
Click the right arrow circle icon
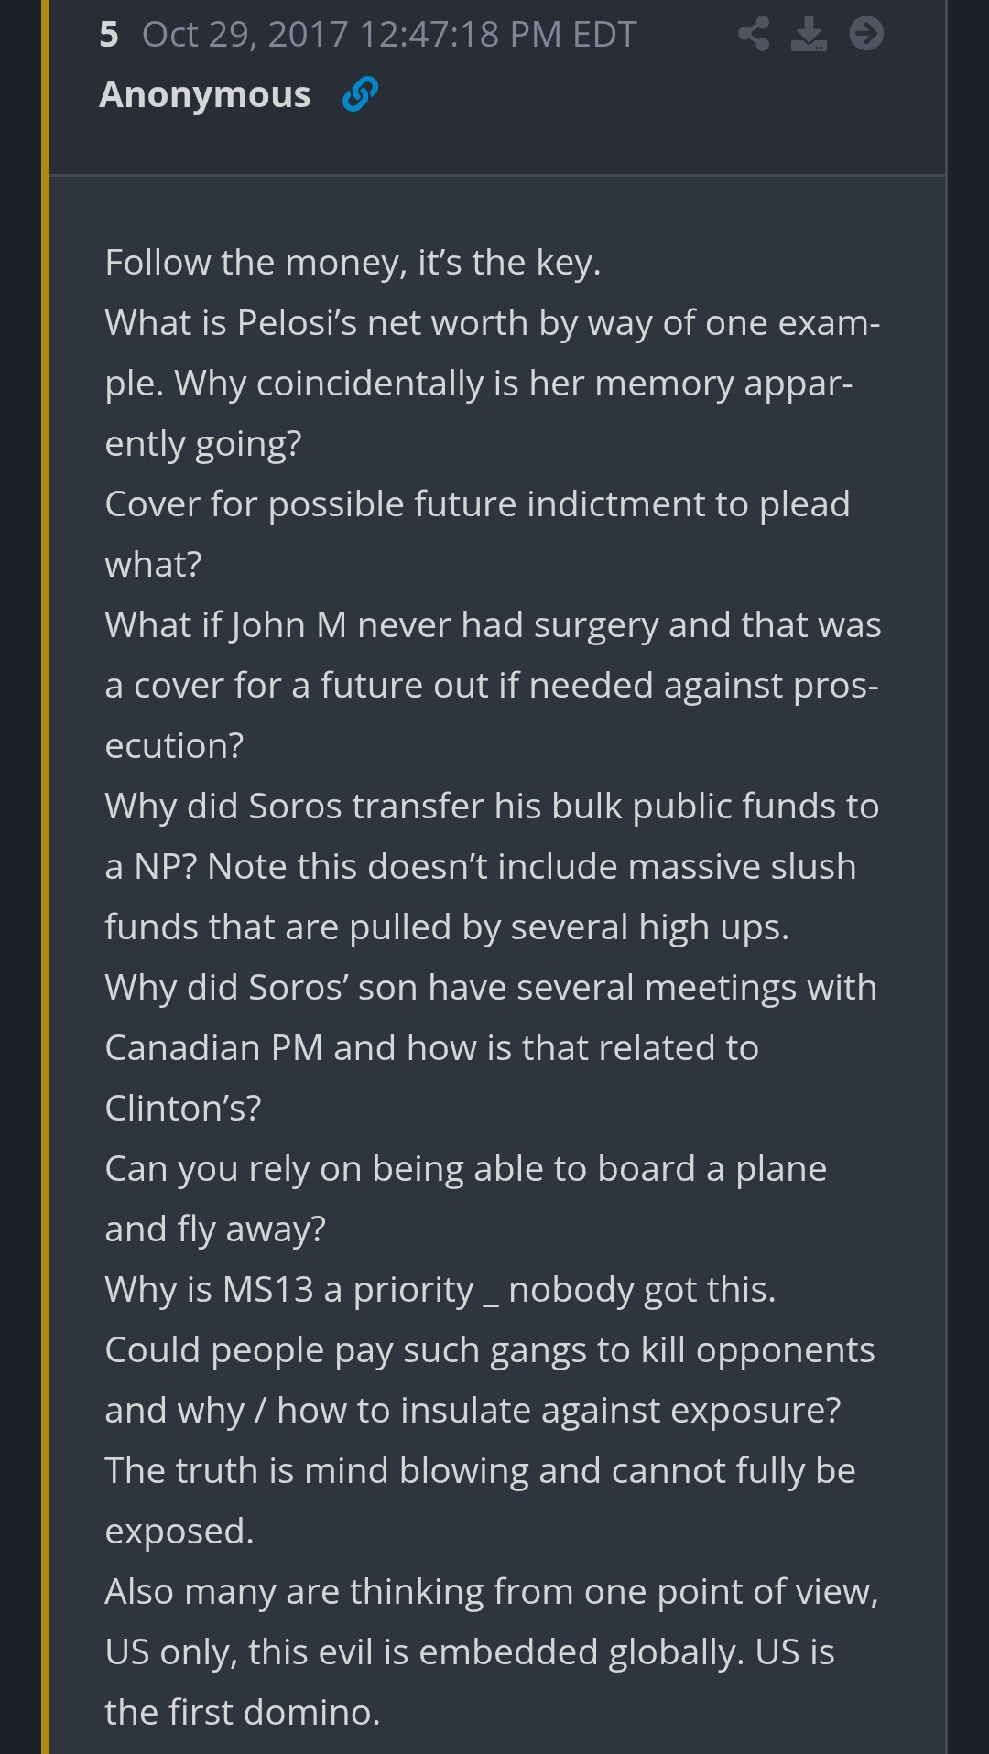(x=866, y=34)
